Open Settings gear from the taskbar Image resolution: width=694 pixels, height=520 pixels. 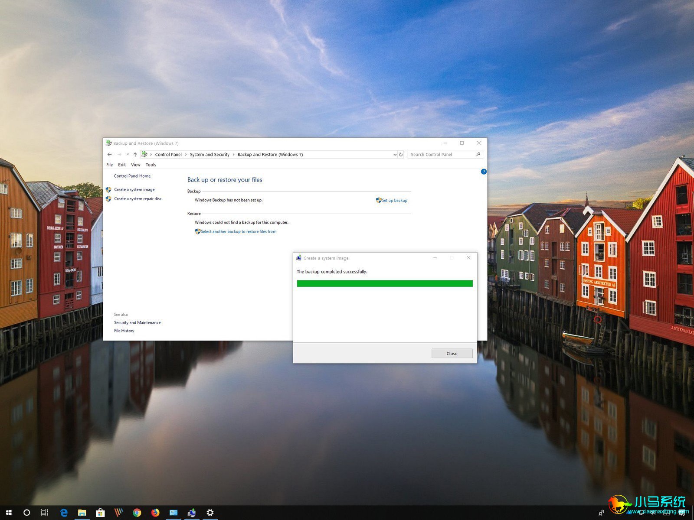(x=210, y=513)
